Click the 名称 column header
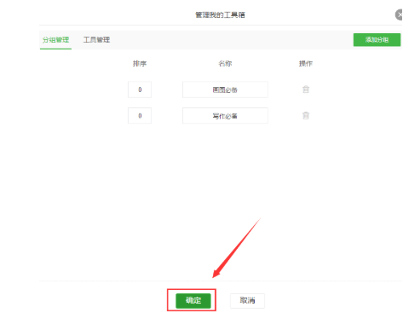This screenshot has width=403, height=324. click(225, 64)
